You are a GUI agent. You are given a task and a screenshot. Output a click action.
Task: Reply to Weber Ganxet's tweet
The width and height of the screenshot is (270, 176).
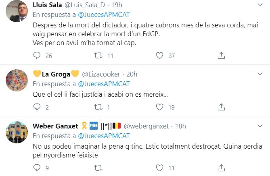click(x=37, y=168)
